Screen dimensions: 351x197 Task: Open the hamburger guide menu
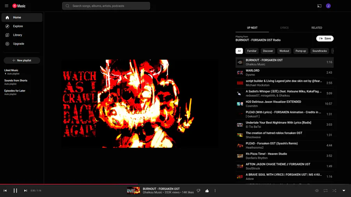point(7,6)
